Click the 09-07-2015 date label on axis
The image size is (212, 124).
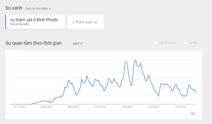[73, 107]
